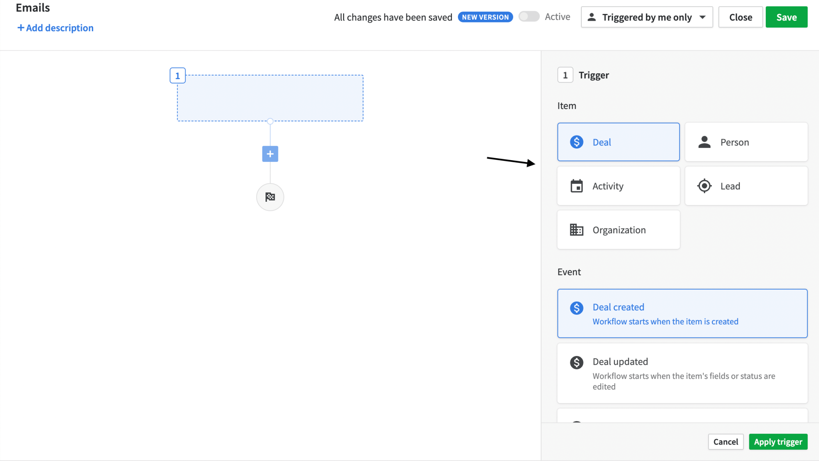Apply the selected trigger

coord(778,441)
